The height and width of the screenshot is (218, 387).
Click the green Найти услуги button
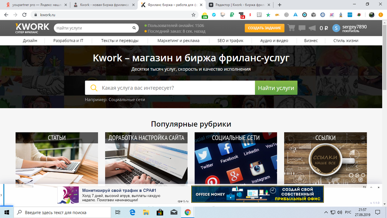click(276, 88)
